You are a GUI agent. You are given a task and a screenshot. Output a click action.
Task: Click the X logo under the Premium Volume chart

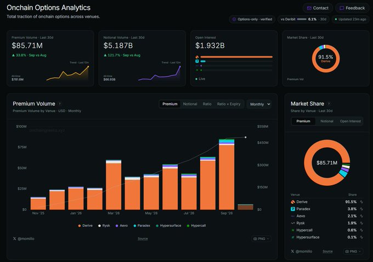point(14,239)
